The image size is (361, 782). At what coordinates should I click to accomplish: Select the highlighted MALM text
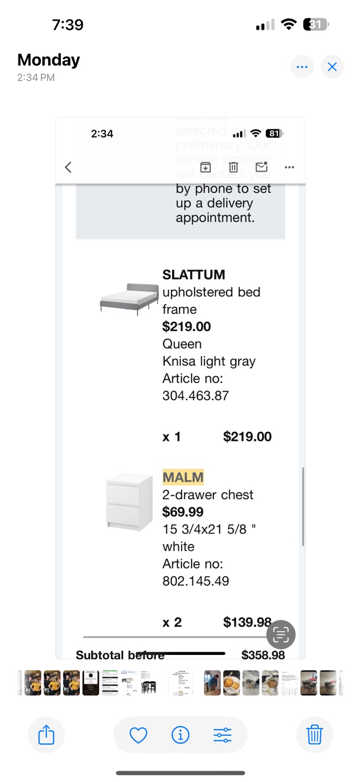(183, 477)
